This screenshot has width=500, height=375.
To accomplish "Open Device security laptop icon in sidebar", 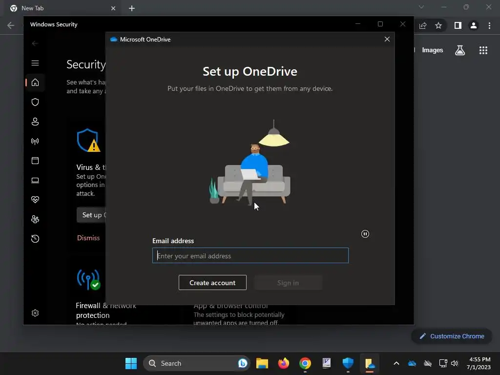I will tap(35, 181).
